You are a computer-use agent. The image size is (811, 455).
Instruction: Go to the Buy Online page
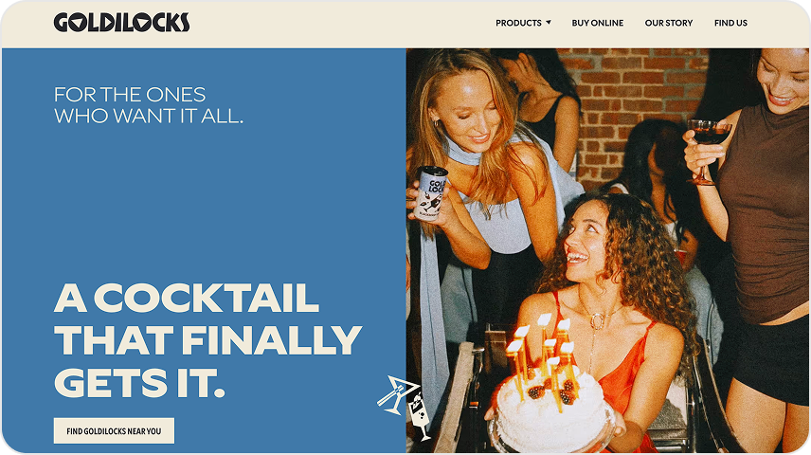(598, 23)
